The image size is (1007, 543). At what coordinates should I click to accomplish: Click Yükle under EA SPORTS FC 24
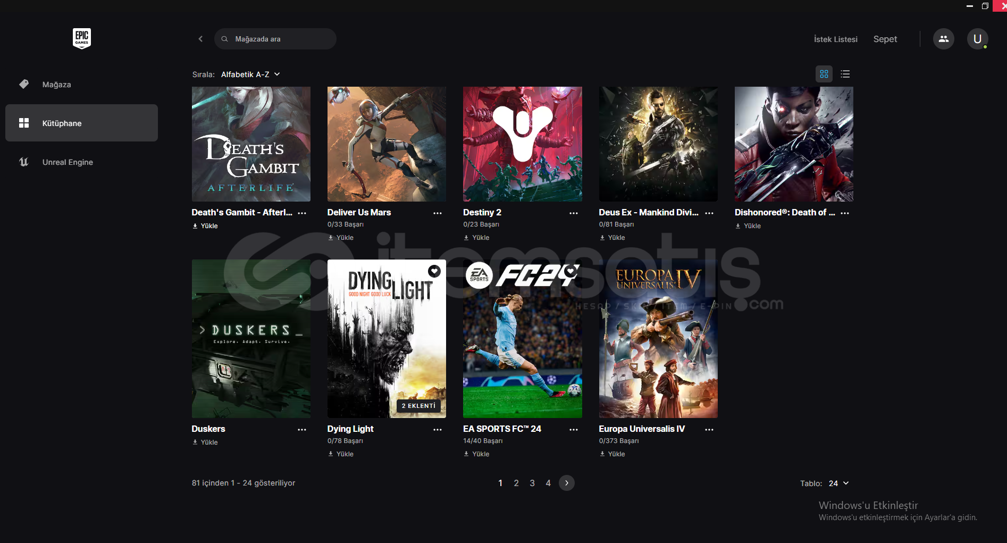tap(476, 454)
